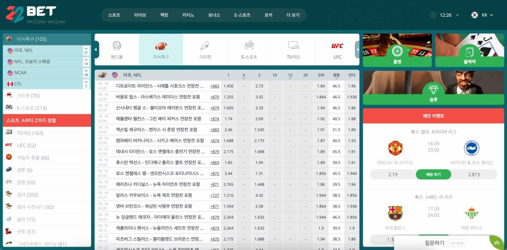Open the 총합 column header dropdown
Image resolution: width=507 pixels, height=250 pixels.
(336, 76)
